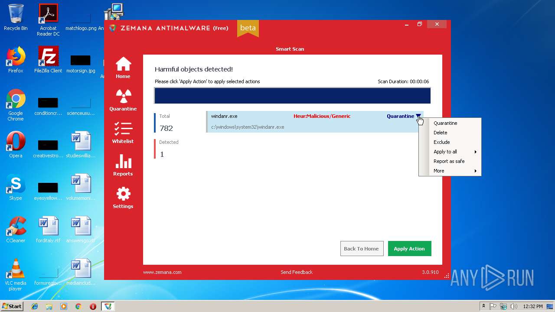
Task: Click the Zemana taskbar button
Action: pyautogui.click(x=108, y=306)
